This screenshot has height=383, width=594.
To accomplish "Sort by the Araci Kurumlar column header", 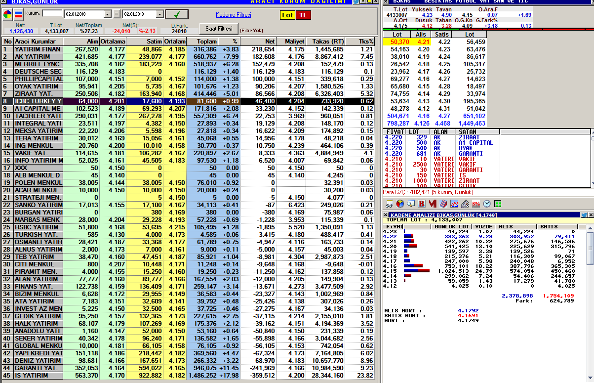I will [x=38, y=42].
